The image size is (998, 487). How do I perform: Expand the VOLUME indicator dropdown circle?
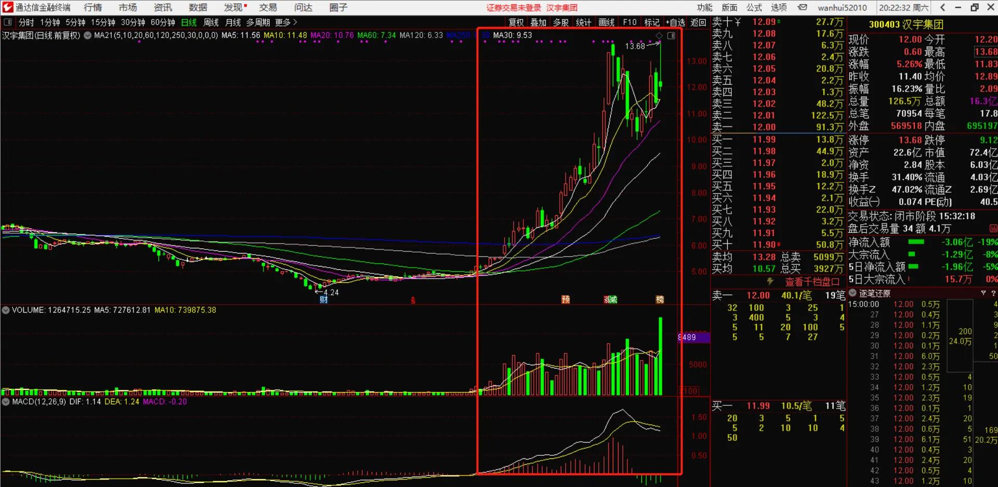click(x=6, y=310)
